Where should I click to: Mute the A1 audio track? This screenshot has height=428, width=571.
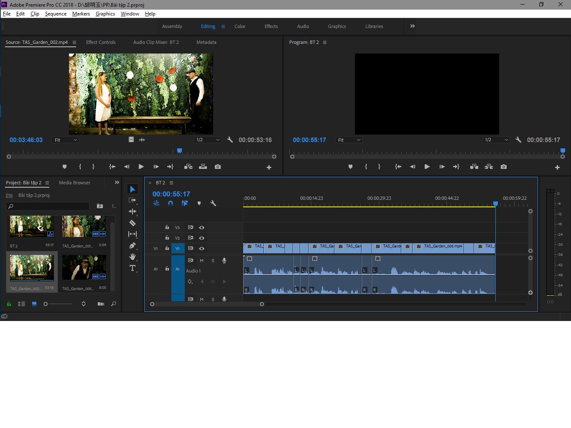pos(201,260)
